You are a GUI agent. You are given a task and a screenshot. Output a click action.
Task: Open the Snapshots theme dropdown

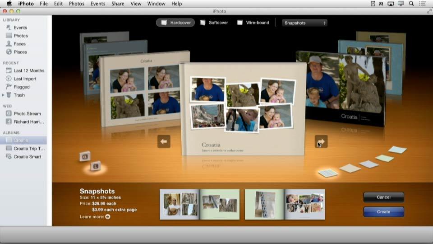tap(304, 23)
